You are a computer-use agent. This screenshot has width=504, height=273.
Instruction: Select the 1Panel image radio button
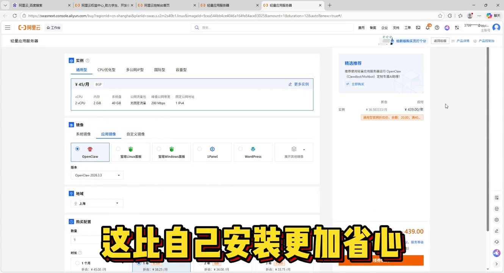click(200, 149)
